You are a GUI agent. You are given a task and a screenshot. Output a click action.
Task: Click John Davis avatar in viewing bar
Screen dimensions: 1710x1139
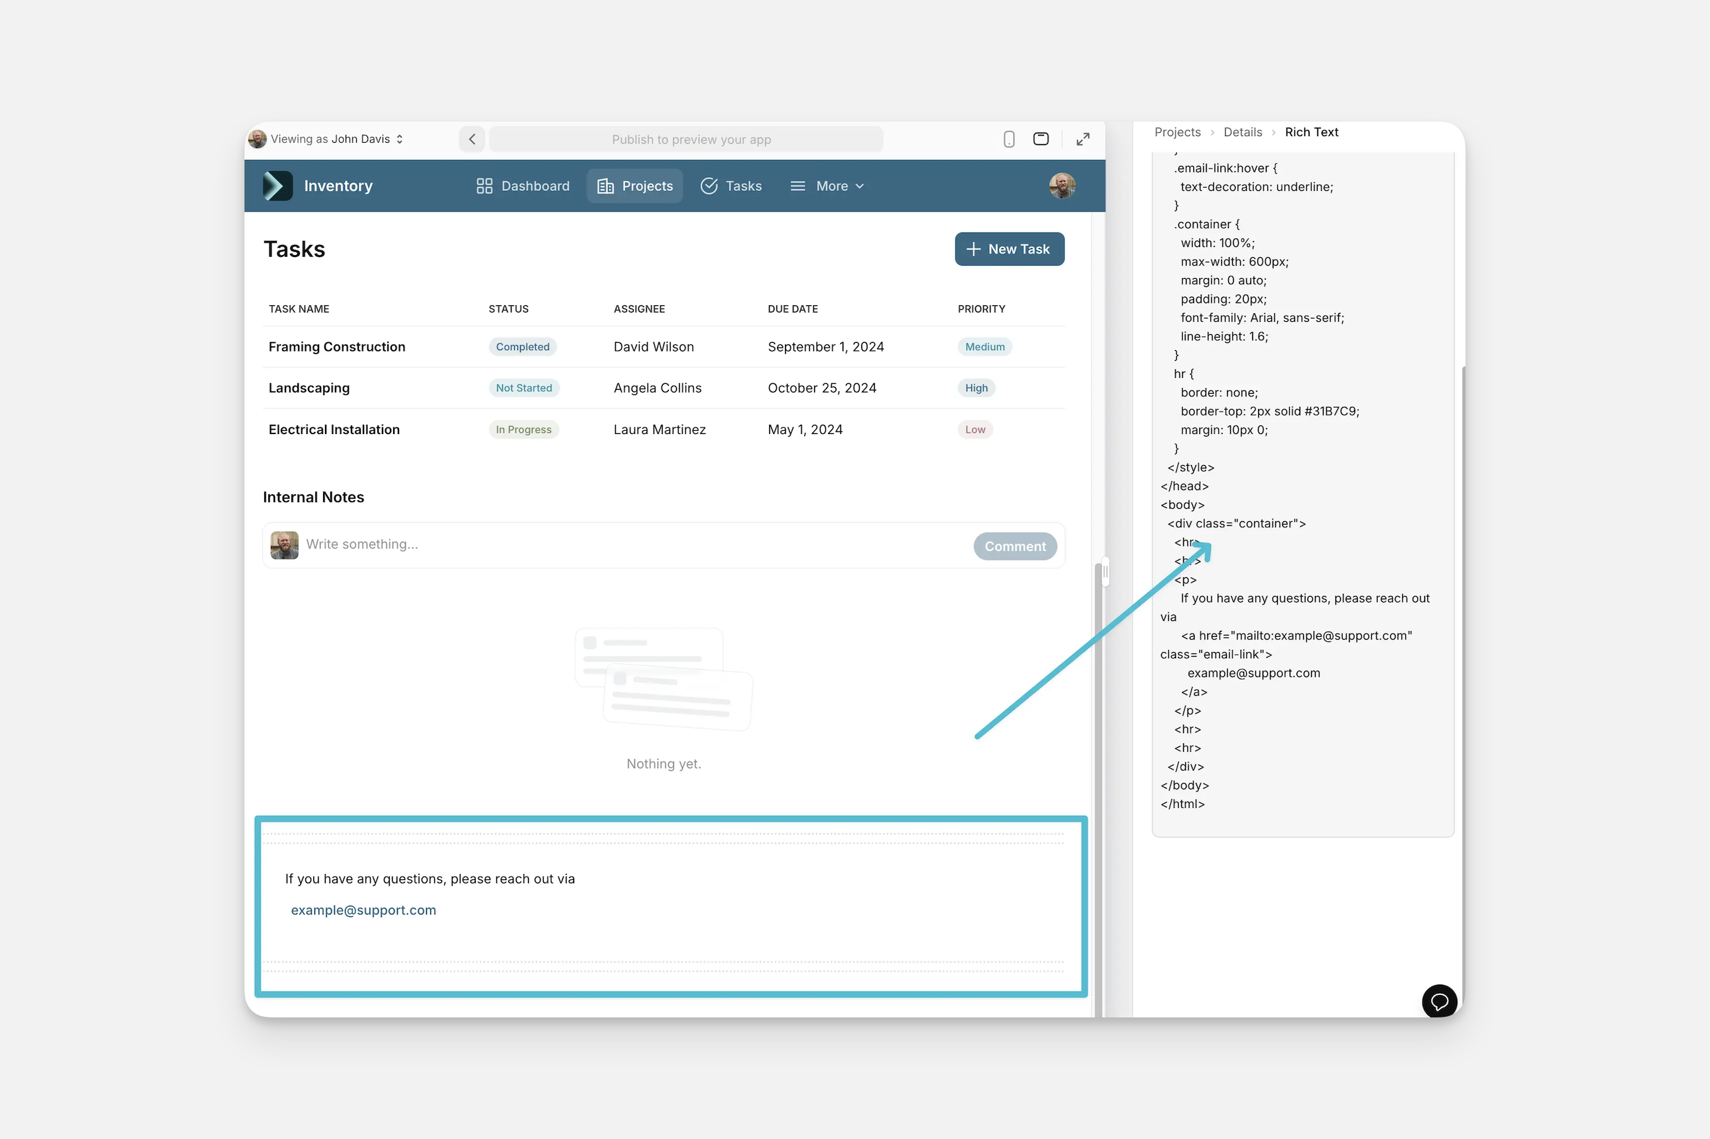tap(257, 139)
